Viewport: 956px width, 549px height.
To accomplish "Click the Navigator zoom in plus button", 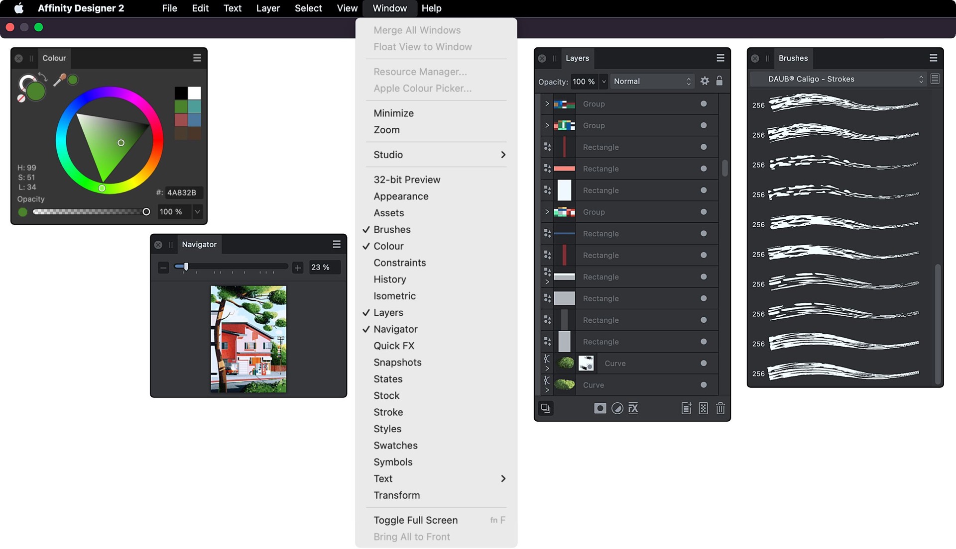I will [x=298, y=268].
